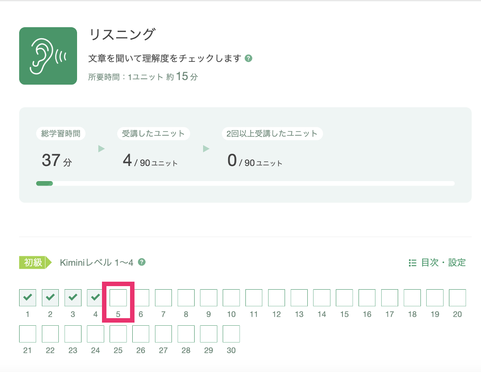Click the 0 / 90 ユニット value
The width and height of the screenshot is (481, 372).
[x=255, y=160]
